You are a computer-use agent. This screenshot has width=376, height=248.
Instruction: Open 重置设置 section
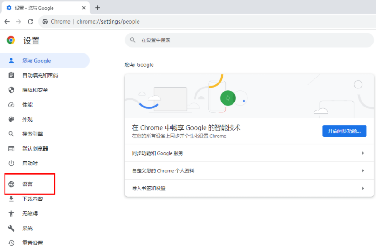click(x=33, y=243)
